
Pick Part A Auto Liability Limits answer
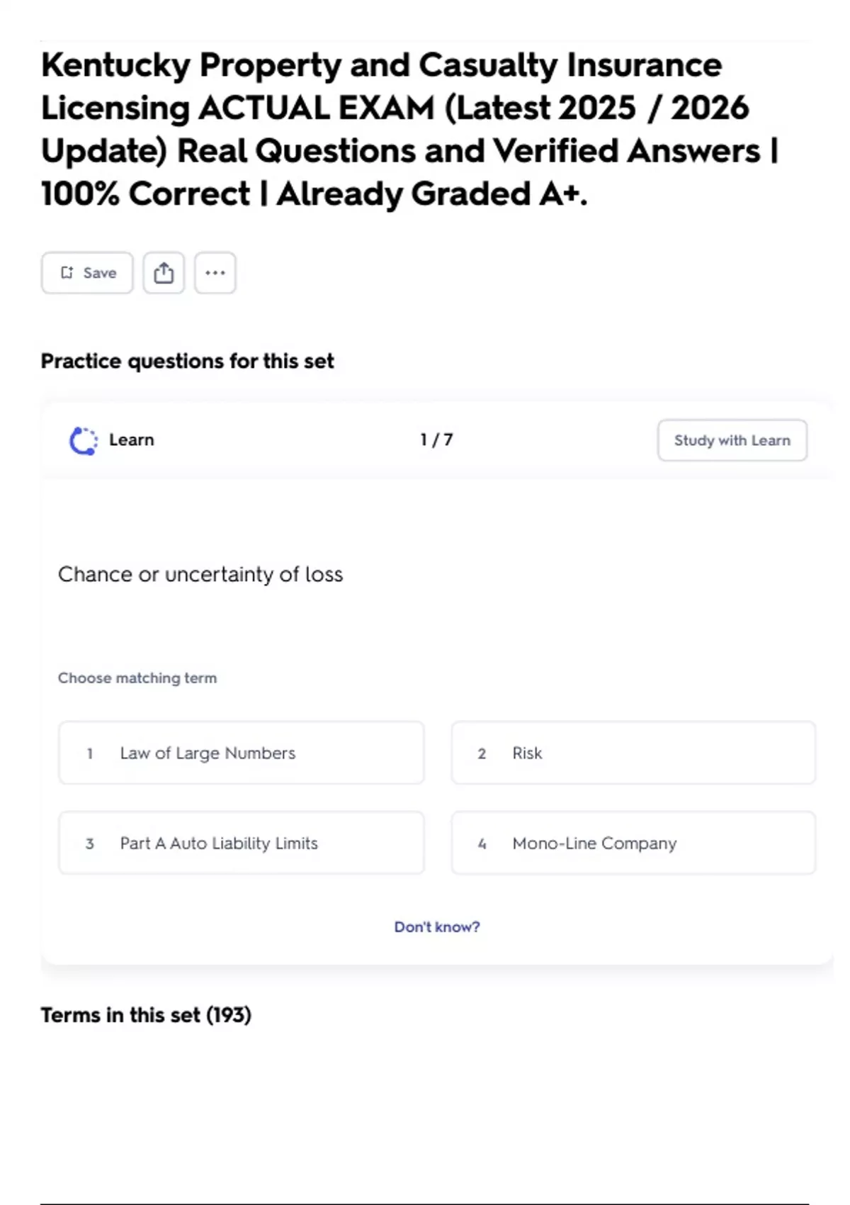(x=241, y=843)
